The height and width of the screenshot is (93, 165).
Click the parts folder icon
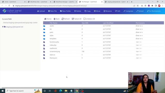[x=44, y=32]
